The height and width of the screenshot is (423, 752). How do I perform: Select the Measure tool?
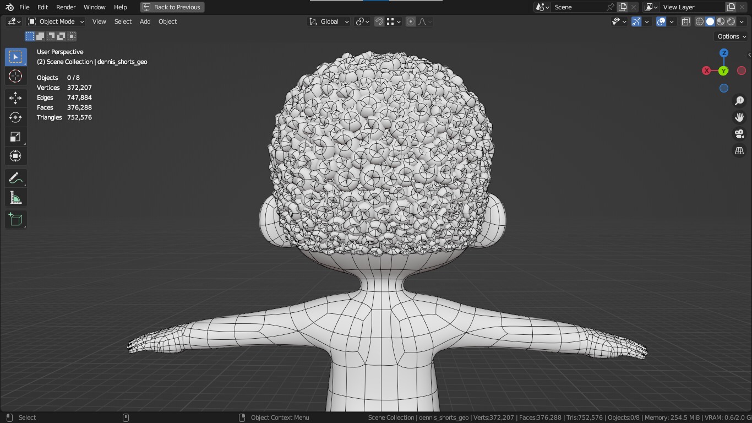[15, 197]
